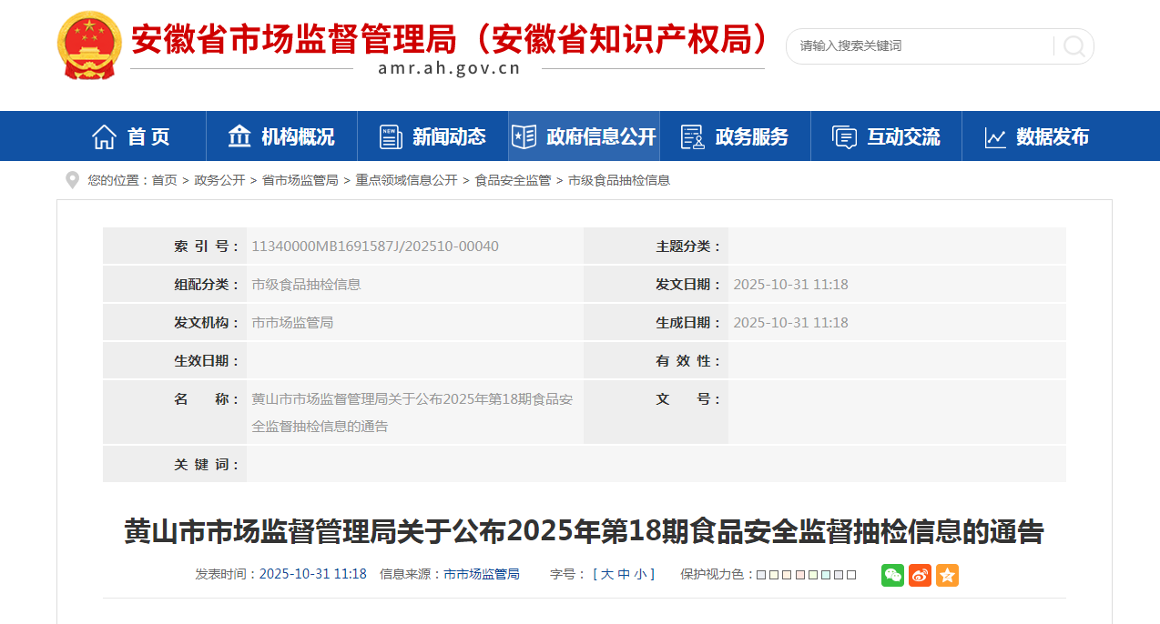Click the orange star favorite icon
The image size is (1160, 624).
947,575
